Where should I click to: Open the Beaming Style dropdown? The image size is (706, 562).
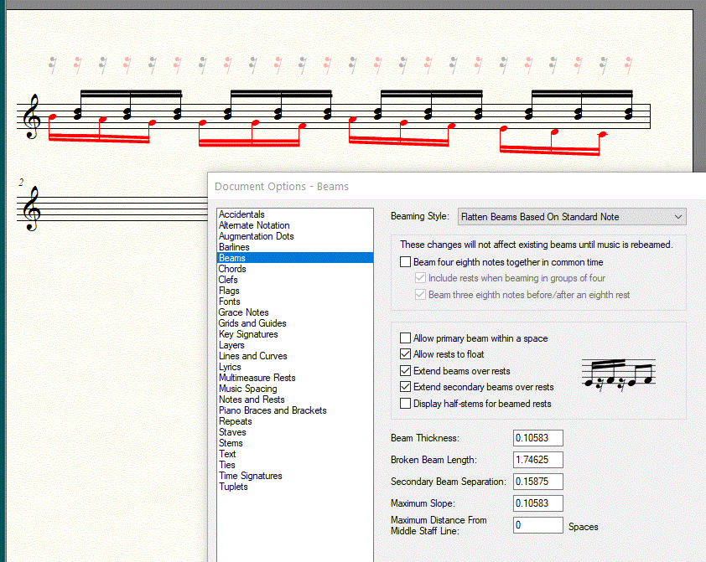click(572, 217)
